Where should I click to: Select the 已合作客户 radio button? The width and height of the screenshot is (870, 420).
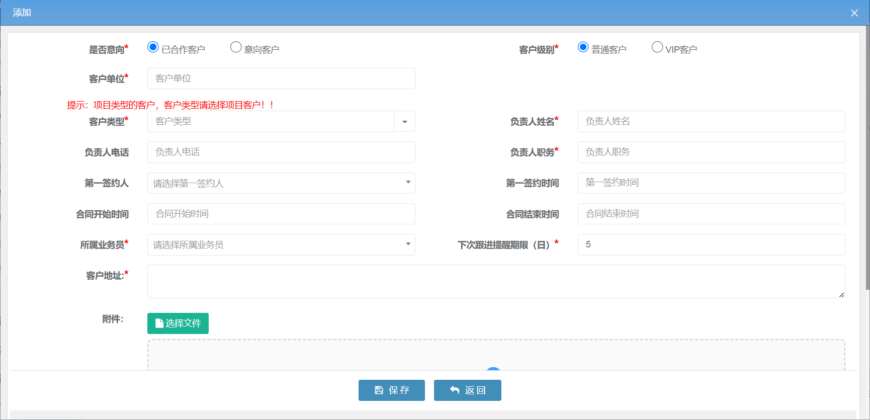[x=153, y=47]
